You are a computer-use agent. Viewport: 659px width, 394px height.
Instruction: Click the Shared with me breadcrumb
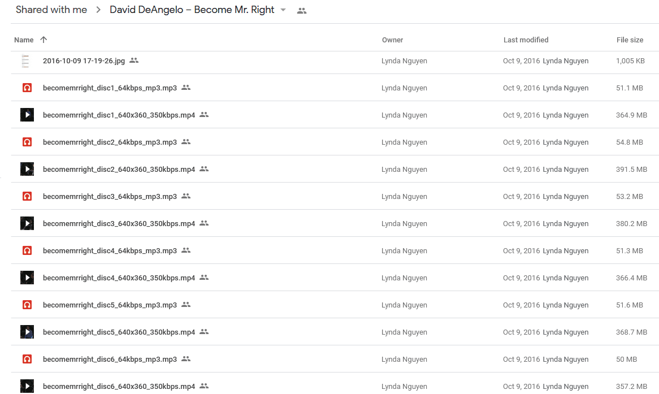coord(51,10)
